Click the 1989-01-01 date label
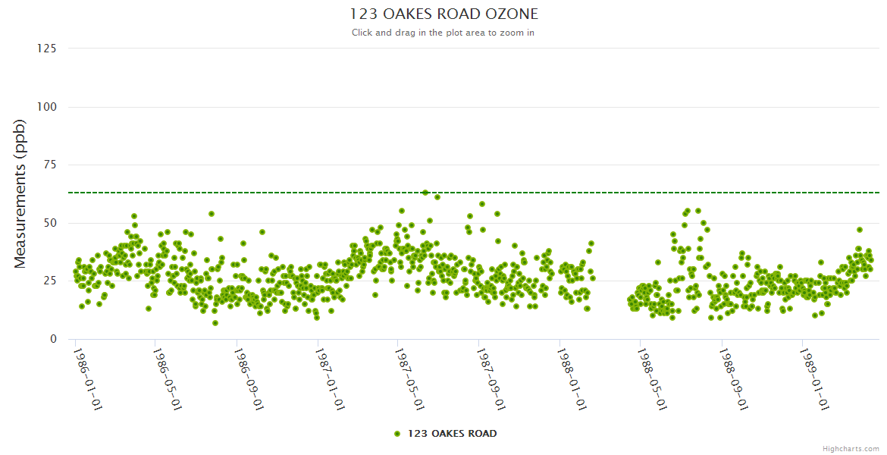The width and height of the screenshot is (887, 455). pyautogui.click(x=814, y=379)
